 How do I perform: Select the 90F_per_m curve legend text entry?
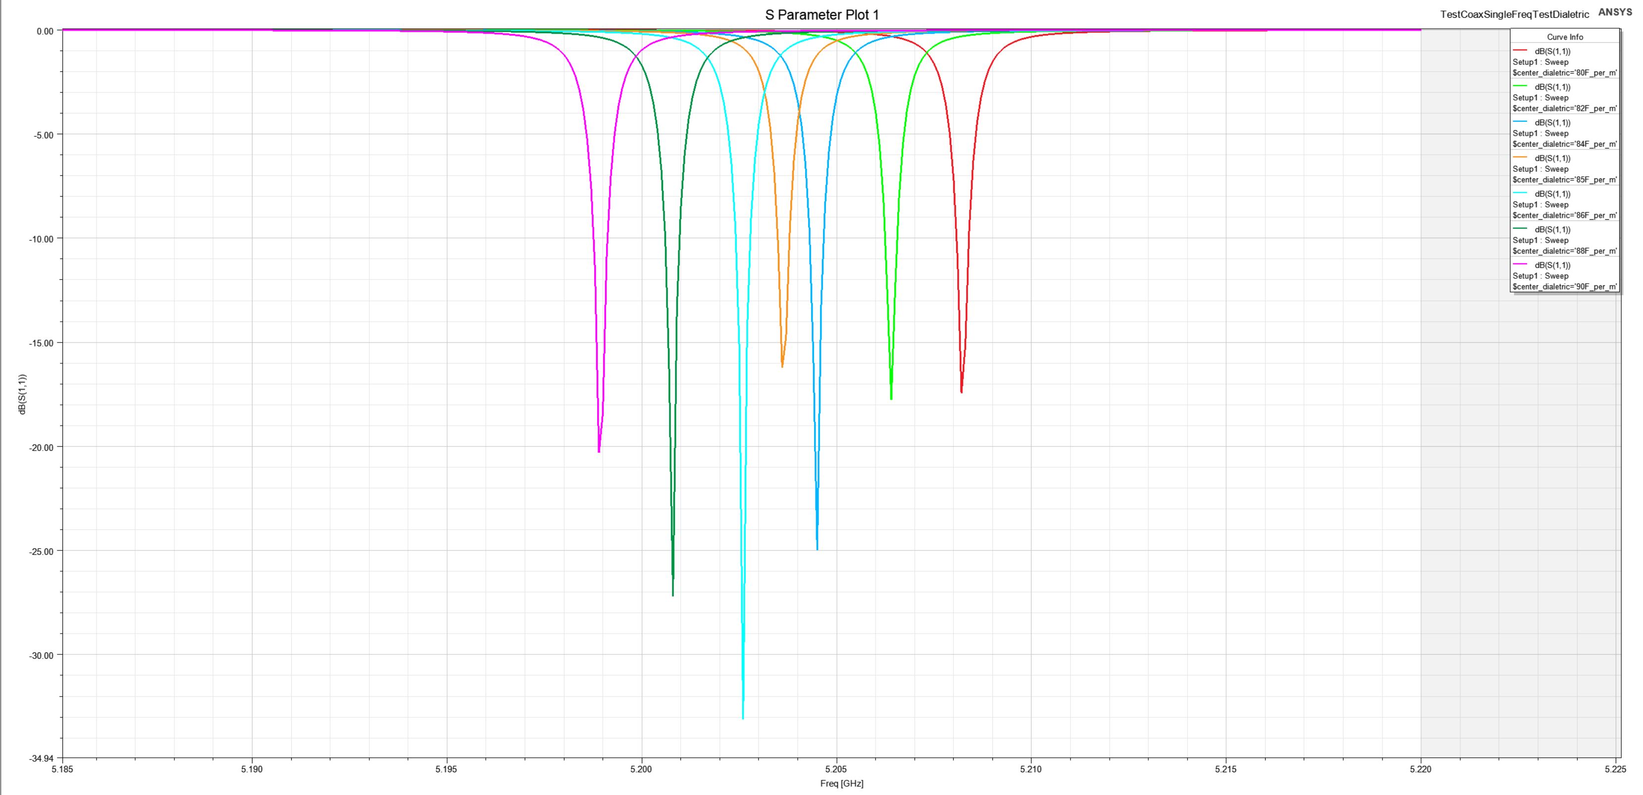(1565, 287)
